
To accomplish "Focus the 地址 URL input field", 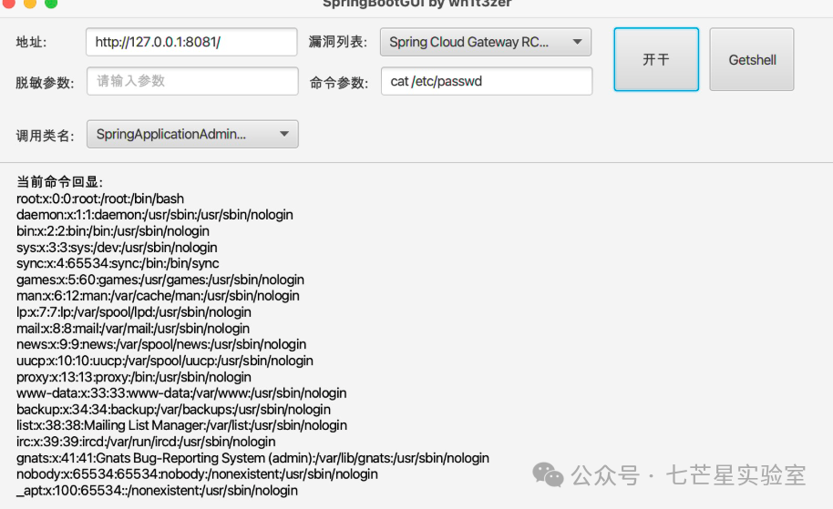I will 191,42.
